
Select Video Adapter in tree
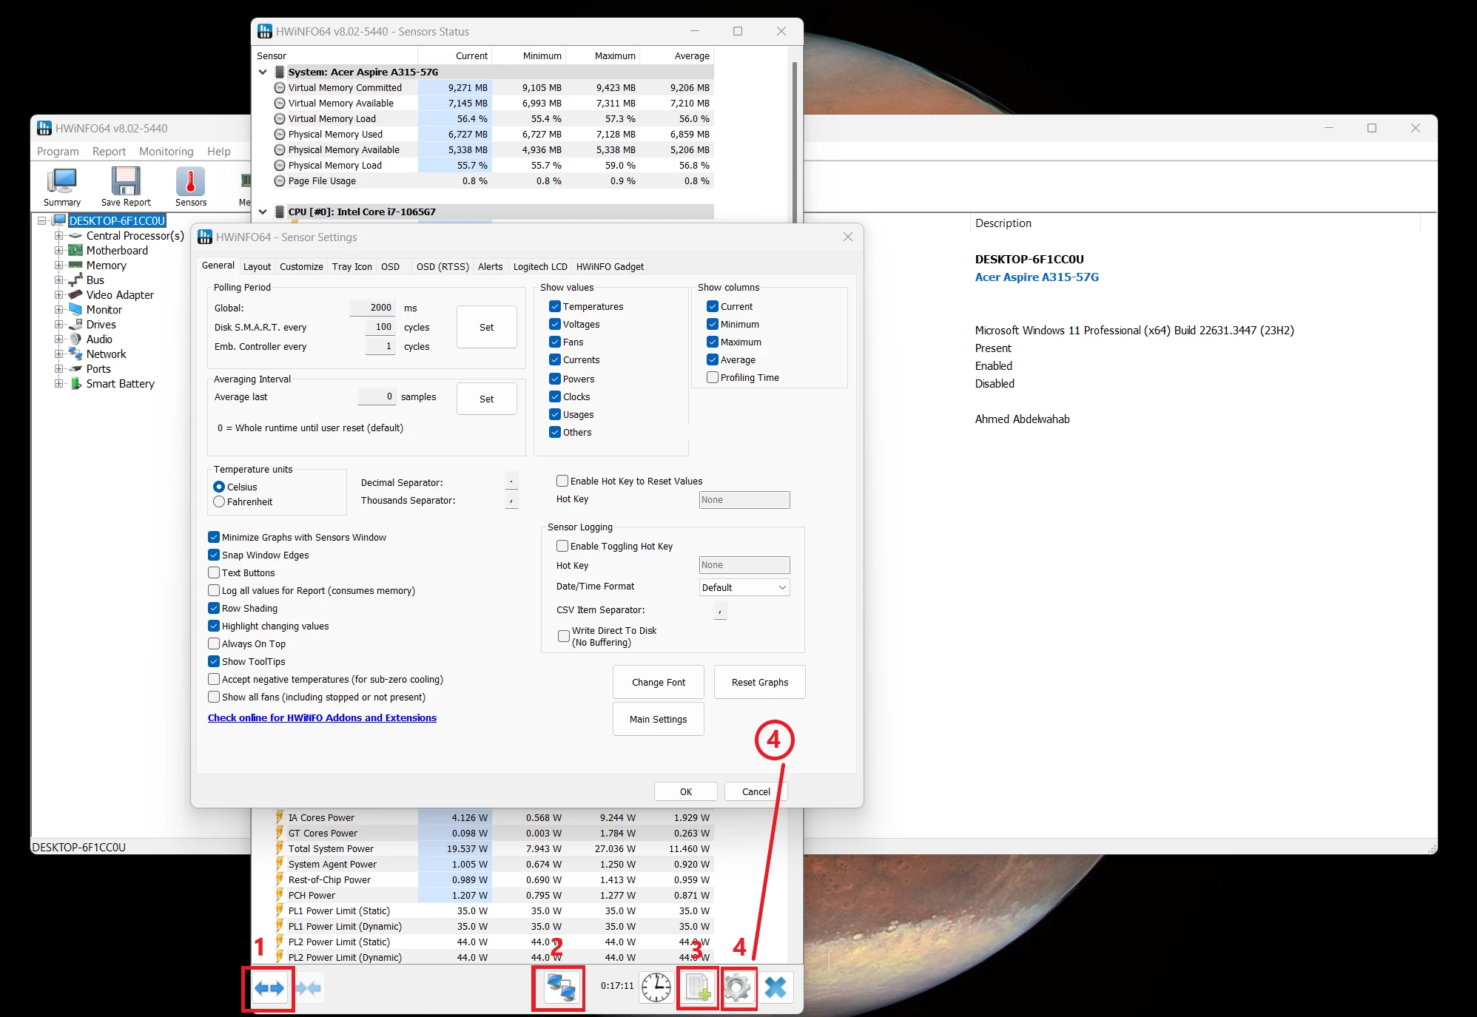120,295
